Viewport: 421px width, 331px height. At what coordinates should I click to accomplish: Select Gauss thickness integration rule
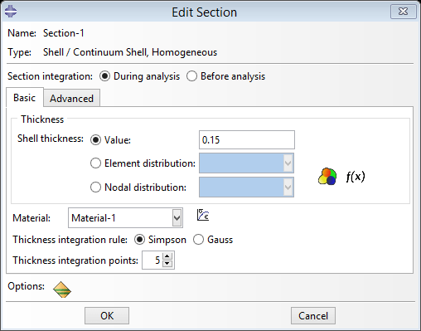point(199,240)
